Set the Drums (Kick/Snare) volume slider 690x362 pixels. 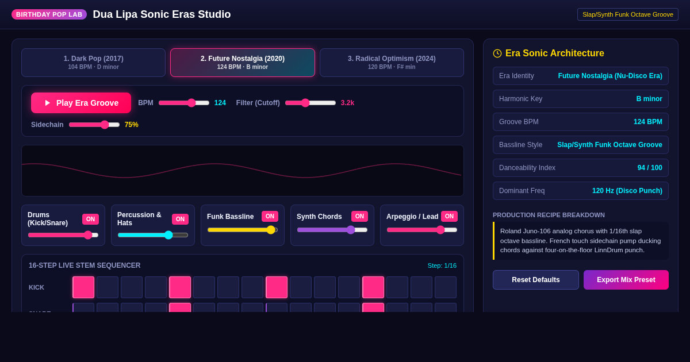pos(63,234)
